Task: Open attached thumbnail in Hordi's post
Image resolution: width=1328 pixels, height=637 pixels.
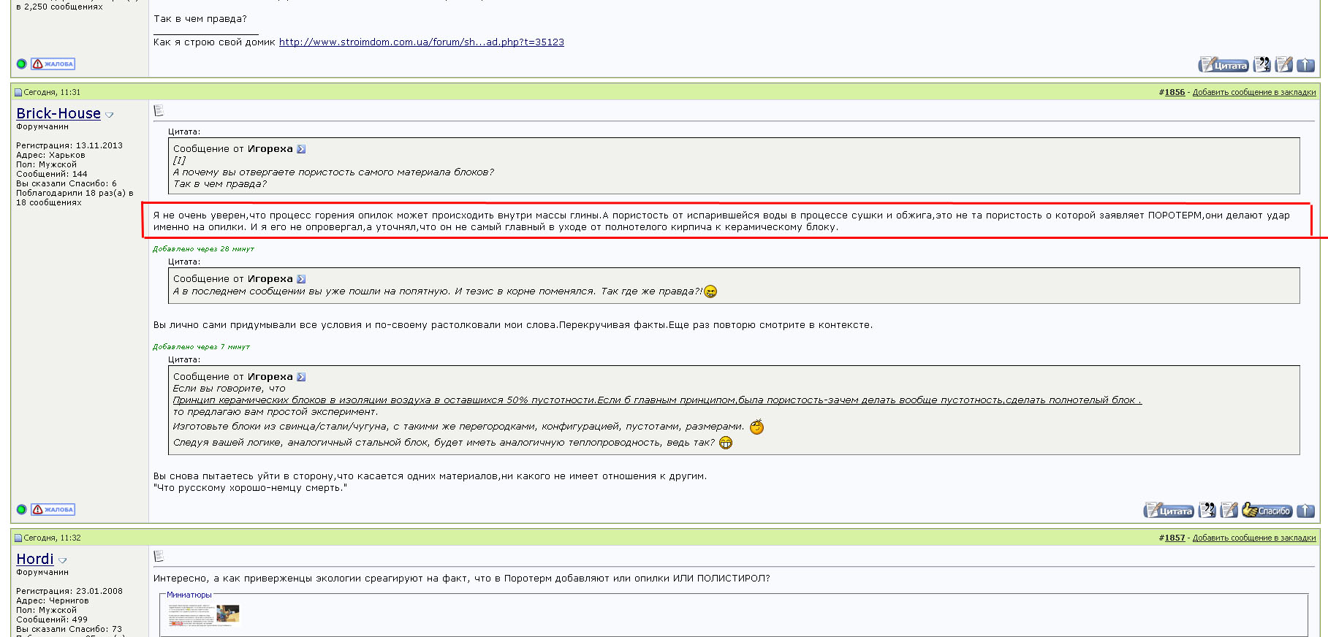Action: tap(204, 615)
